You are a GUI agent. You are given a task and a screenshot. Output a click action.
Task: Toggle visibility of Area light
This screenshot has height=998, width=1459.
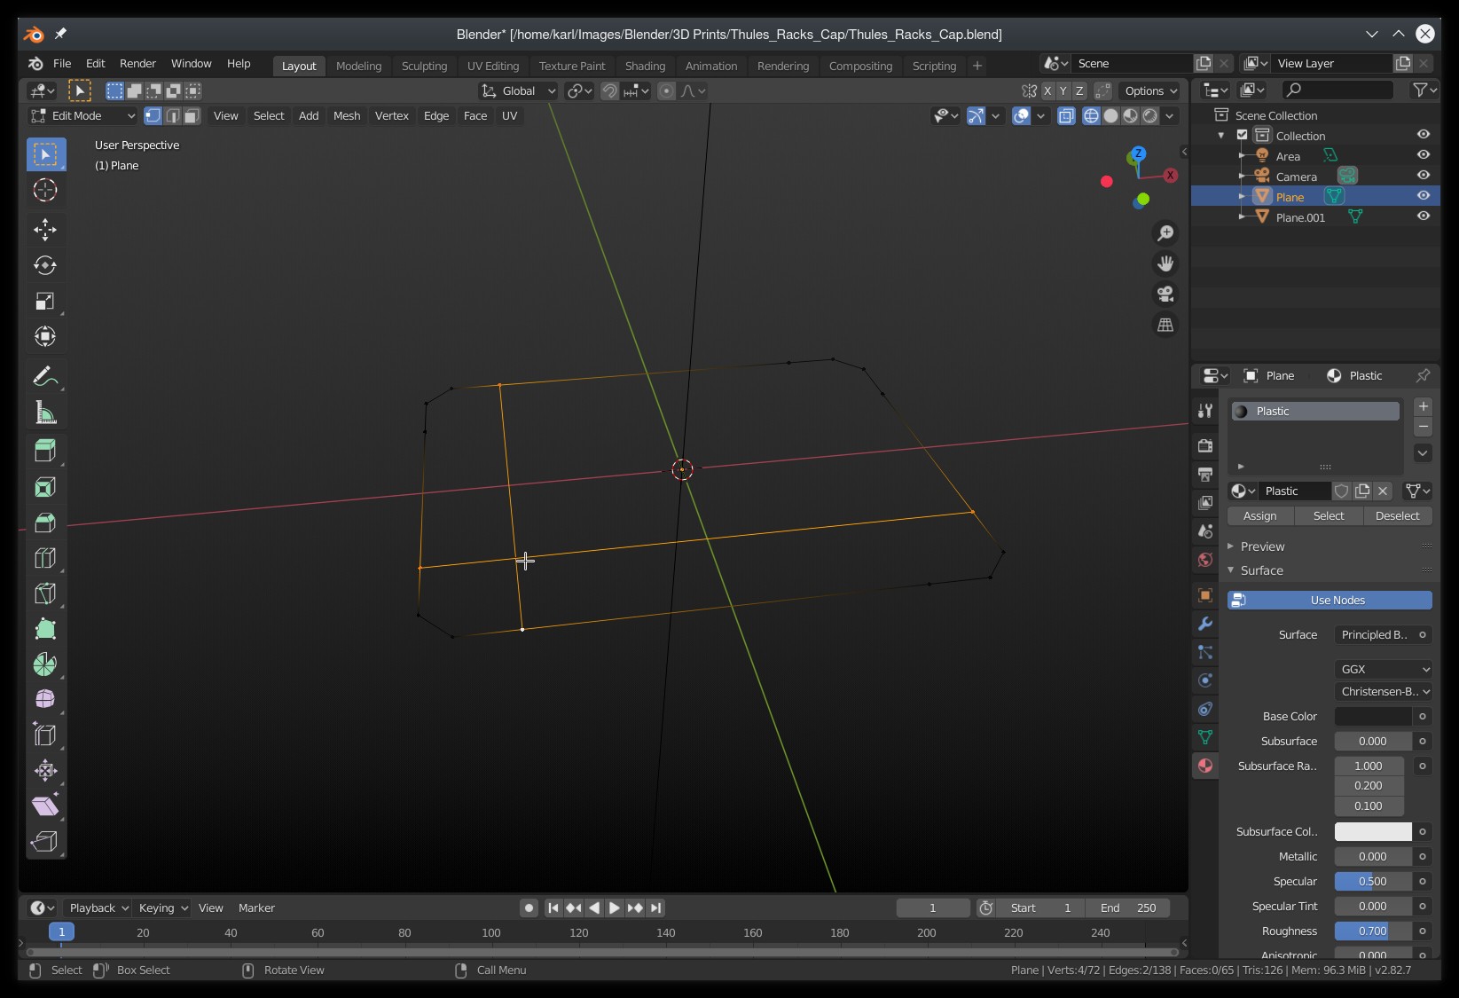1424,155
